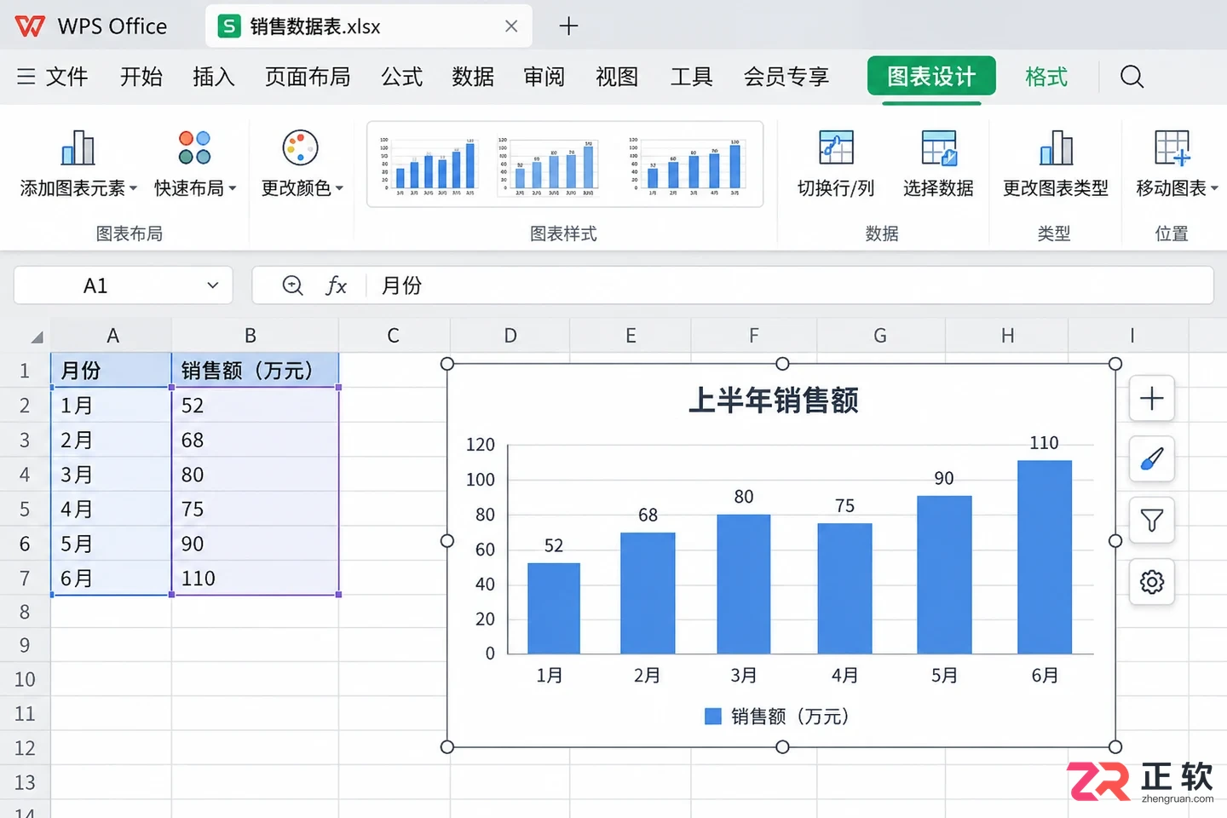Click the select-all corner triangle
Image resolution: width=1227 pixels, height=818 pixels.
point(37,337)
